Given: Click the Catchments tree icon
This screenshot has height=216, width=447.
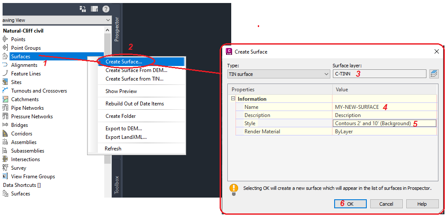Looking at the screenshot, I should 5,99.
